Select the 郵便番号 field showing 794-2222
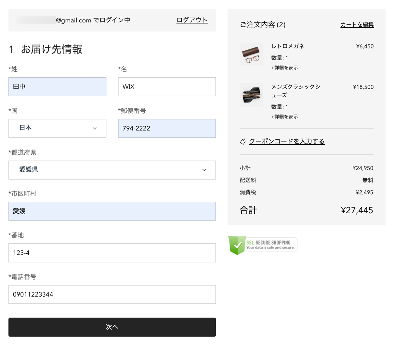394x348 pixels. (167, 128)
